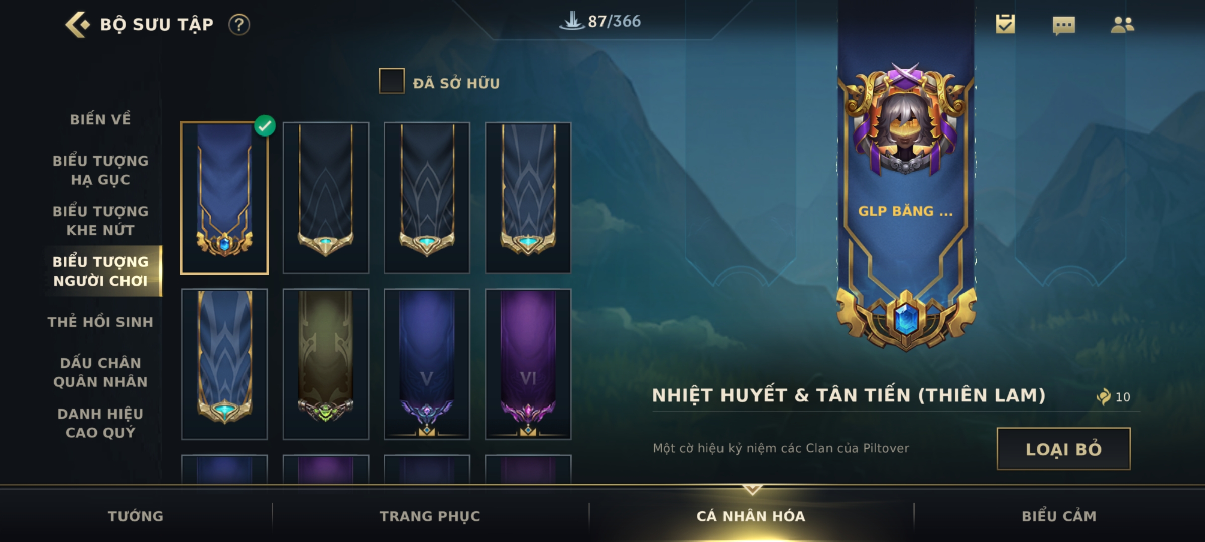
Task: Switch to the Trang Phục tab
Action: 430,516
